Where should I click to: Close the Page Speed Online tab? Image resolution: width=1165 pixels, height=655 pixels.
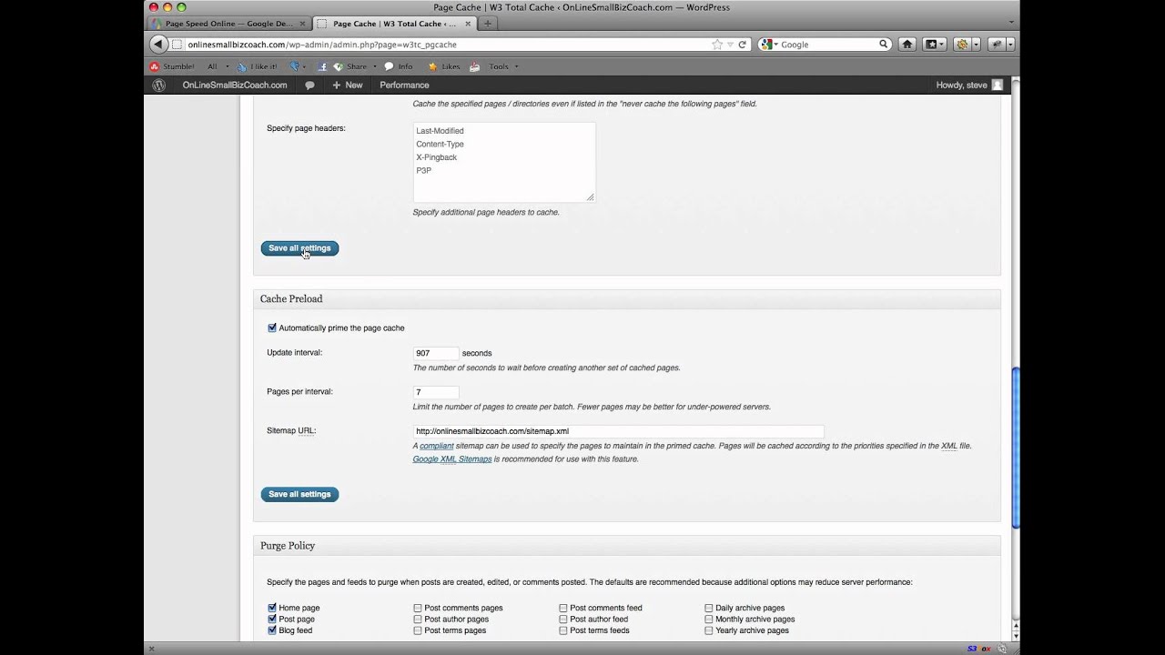point(303,24)
